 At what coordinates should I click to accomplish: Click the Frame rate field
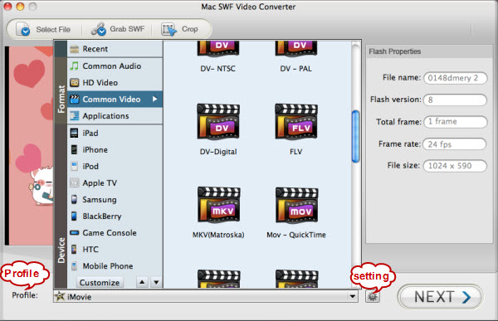tap(455, 144)
